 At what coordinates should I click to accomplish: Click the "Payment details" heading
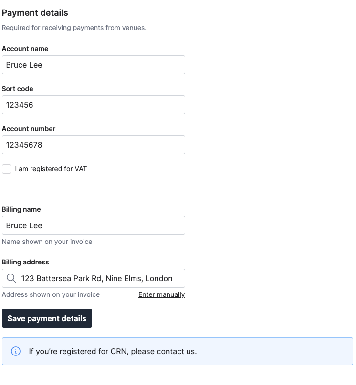35,13
